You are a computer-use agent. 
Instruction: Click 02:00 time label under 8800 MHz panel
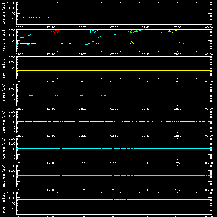point(20,190)
